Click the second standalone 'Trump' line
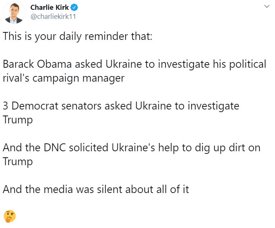Image resolution: width=275 pixels, height=228 pixels. click(x=18, y=162)
